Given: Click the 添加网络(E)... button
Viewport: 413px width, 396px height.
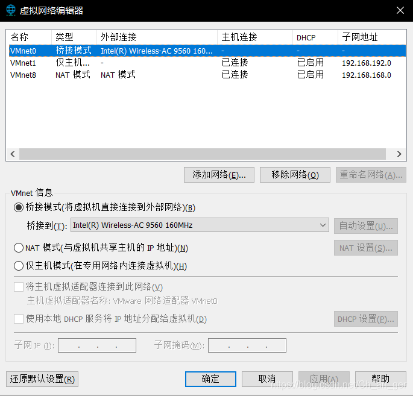Looking at the screenshot, I should point(219,175).
